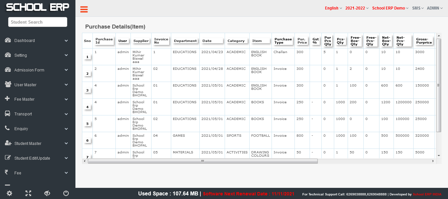Viewport: 448px width, 199px height.
Task: Click the vertical scrollbar down arrow
Action: click(x=439, y=155)
